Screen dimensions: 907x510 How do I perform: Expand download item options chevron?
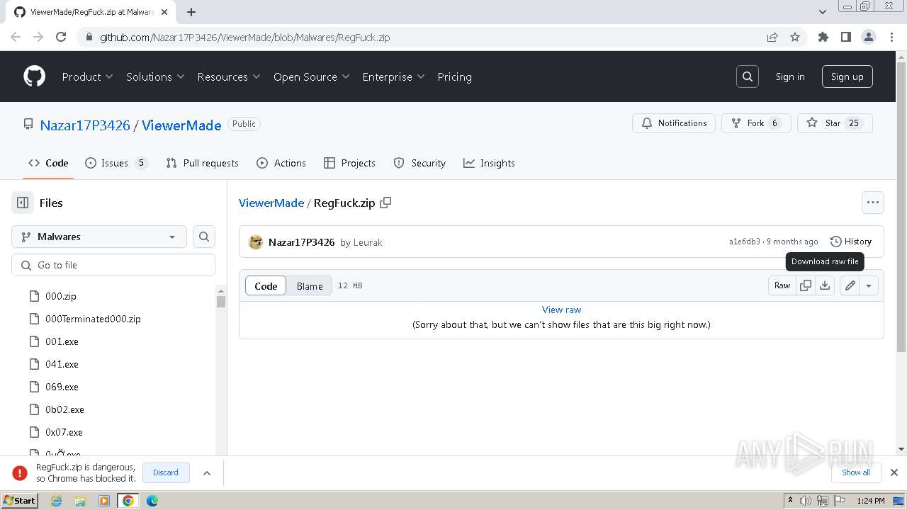(207, 472)
